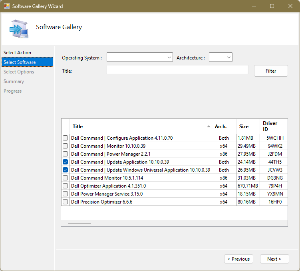Click size cell 1.81MB

tap(248, 138)
